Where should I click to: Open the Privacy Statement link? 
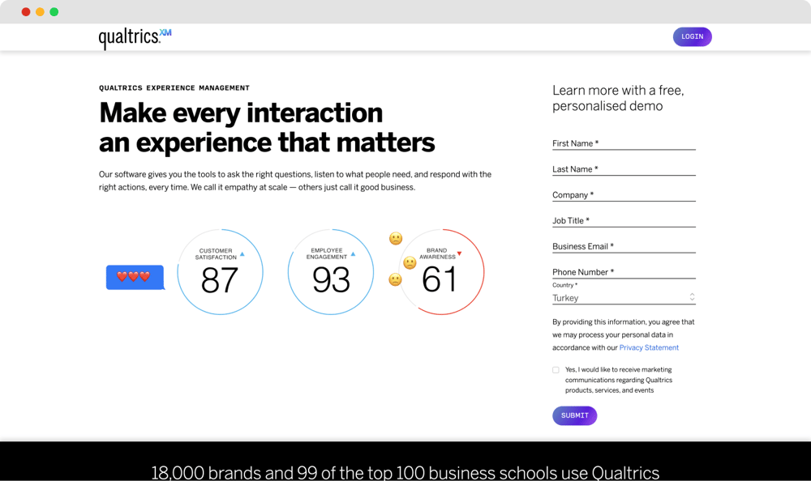tap(649, 347)
